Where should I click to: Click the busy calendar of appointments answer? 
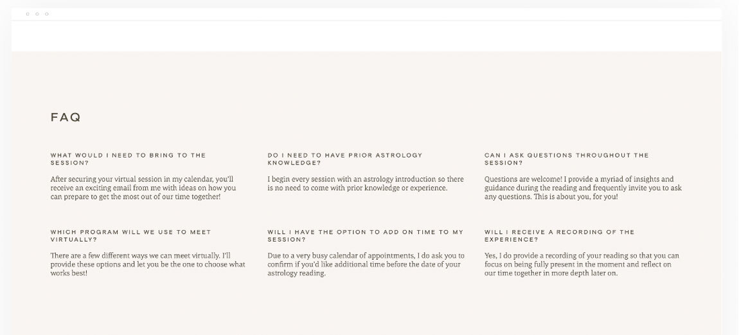click(x=365, y=264)
